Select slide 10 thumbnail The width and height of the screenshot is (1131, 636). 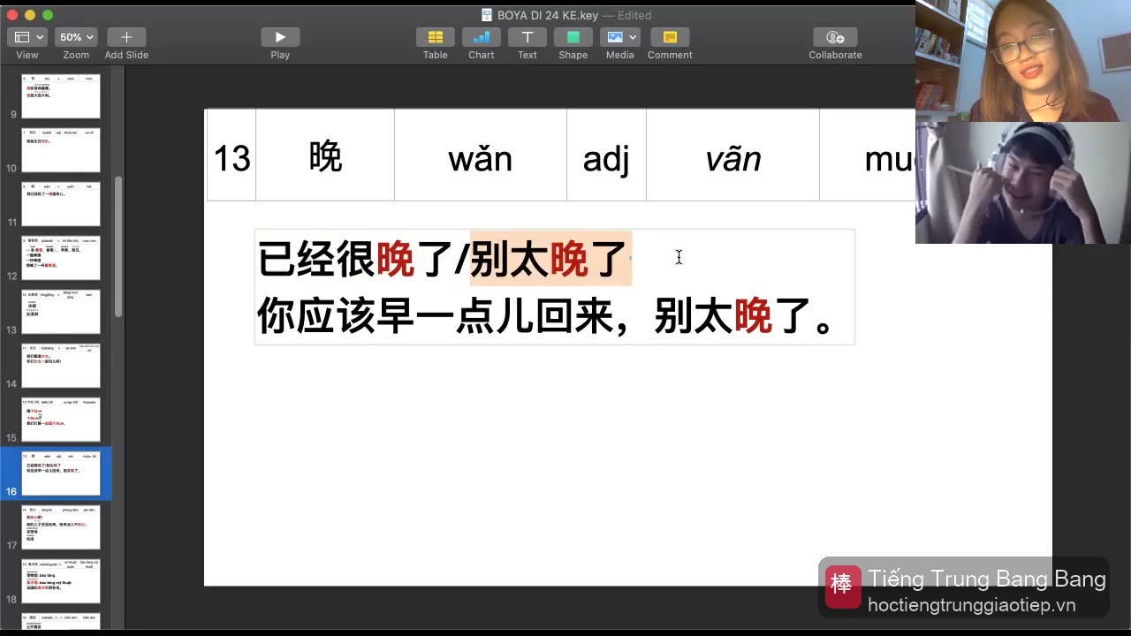61,150
